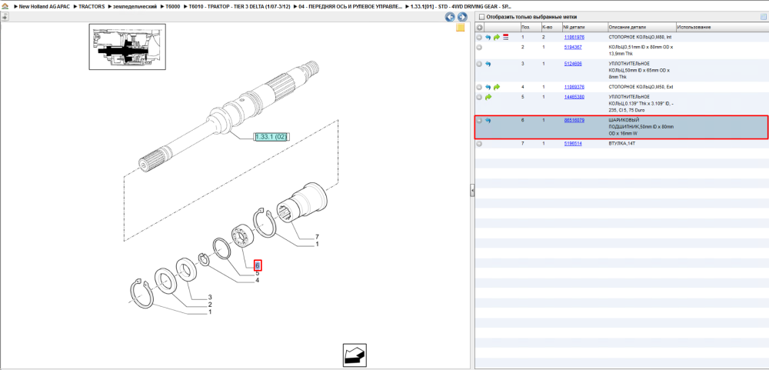Sort by Поз. column header
Image resolution: width=769 pixels, height=370 pixels.
(530, 27)
